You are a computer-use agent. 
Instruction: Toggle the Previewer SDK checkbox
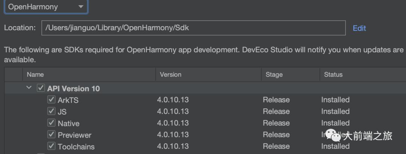pyautogui.click(x=52, y=135)
